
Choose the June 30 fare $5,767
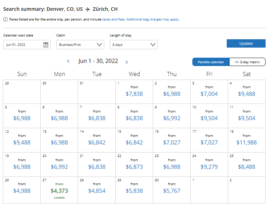(172, 191)
